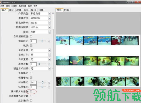Enable the 保存图像色彩设置 checkbox

click(31, 96)
